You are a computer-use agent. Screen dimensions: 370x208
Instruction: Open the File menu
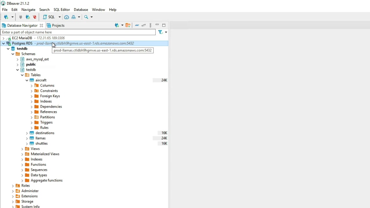click(5, 10)
